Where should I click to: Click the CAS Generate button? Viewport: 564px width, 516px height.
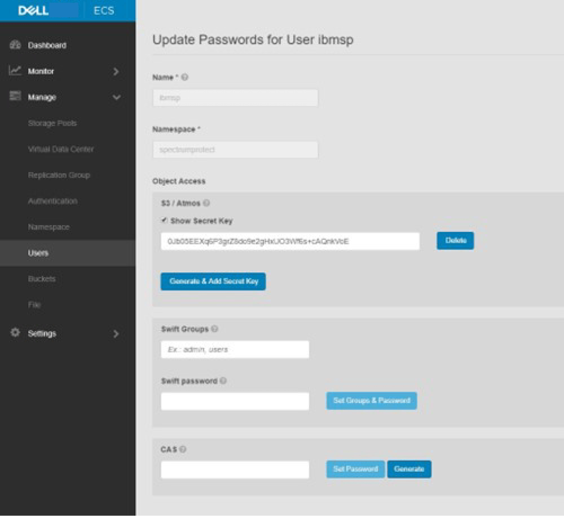[x=409, y=469]
